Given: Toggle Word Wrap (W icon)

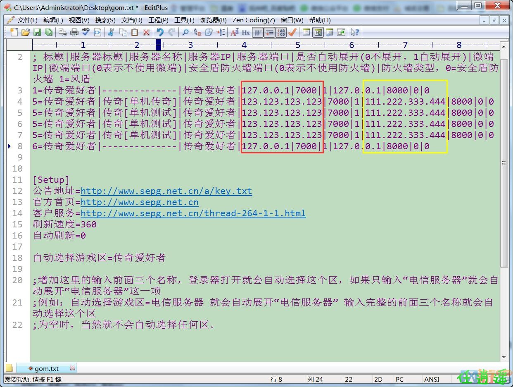Looking at the screenshot, I should [x=258, y=32].
